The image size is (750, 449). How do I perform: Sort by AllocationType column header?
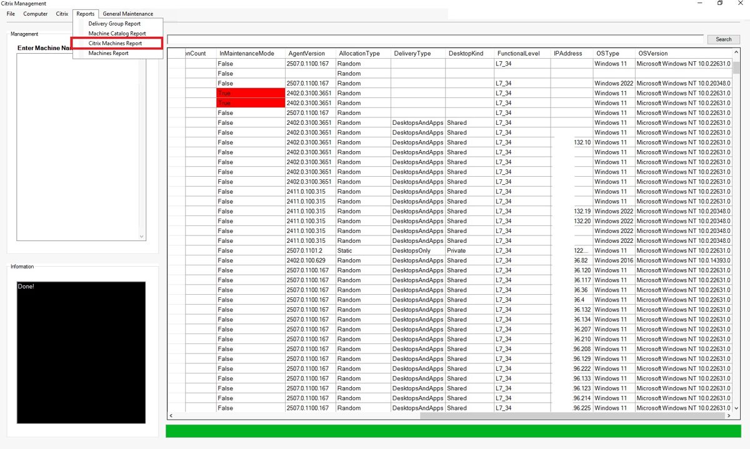[x=363, y=54]
